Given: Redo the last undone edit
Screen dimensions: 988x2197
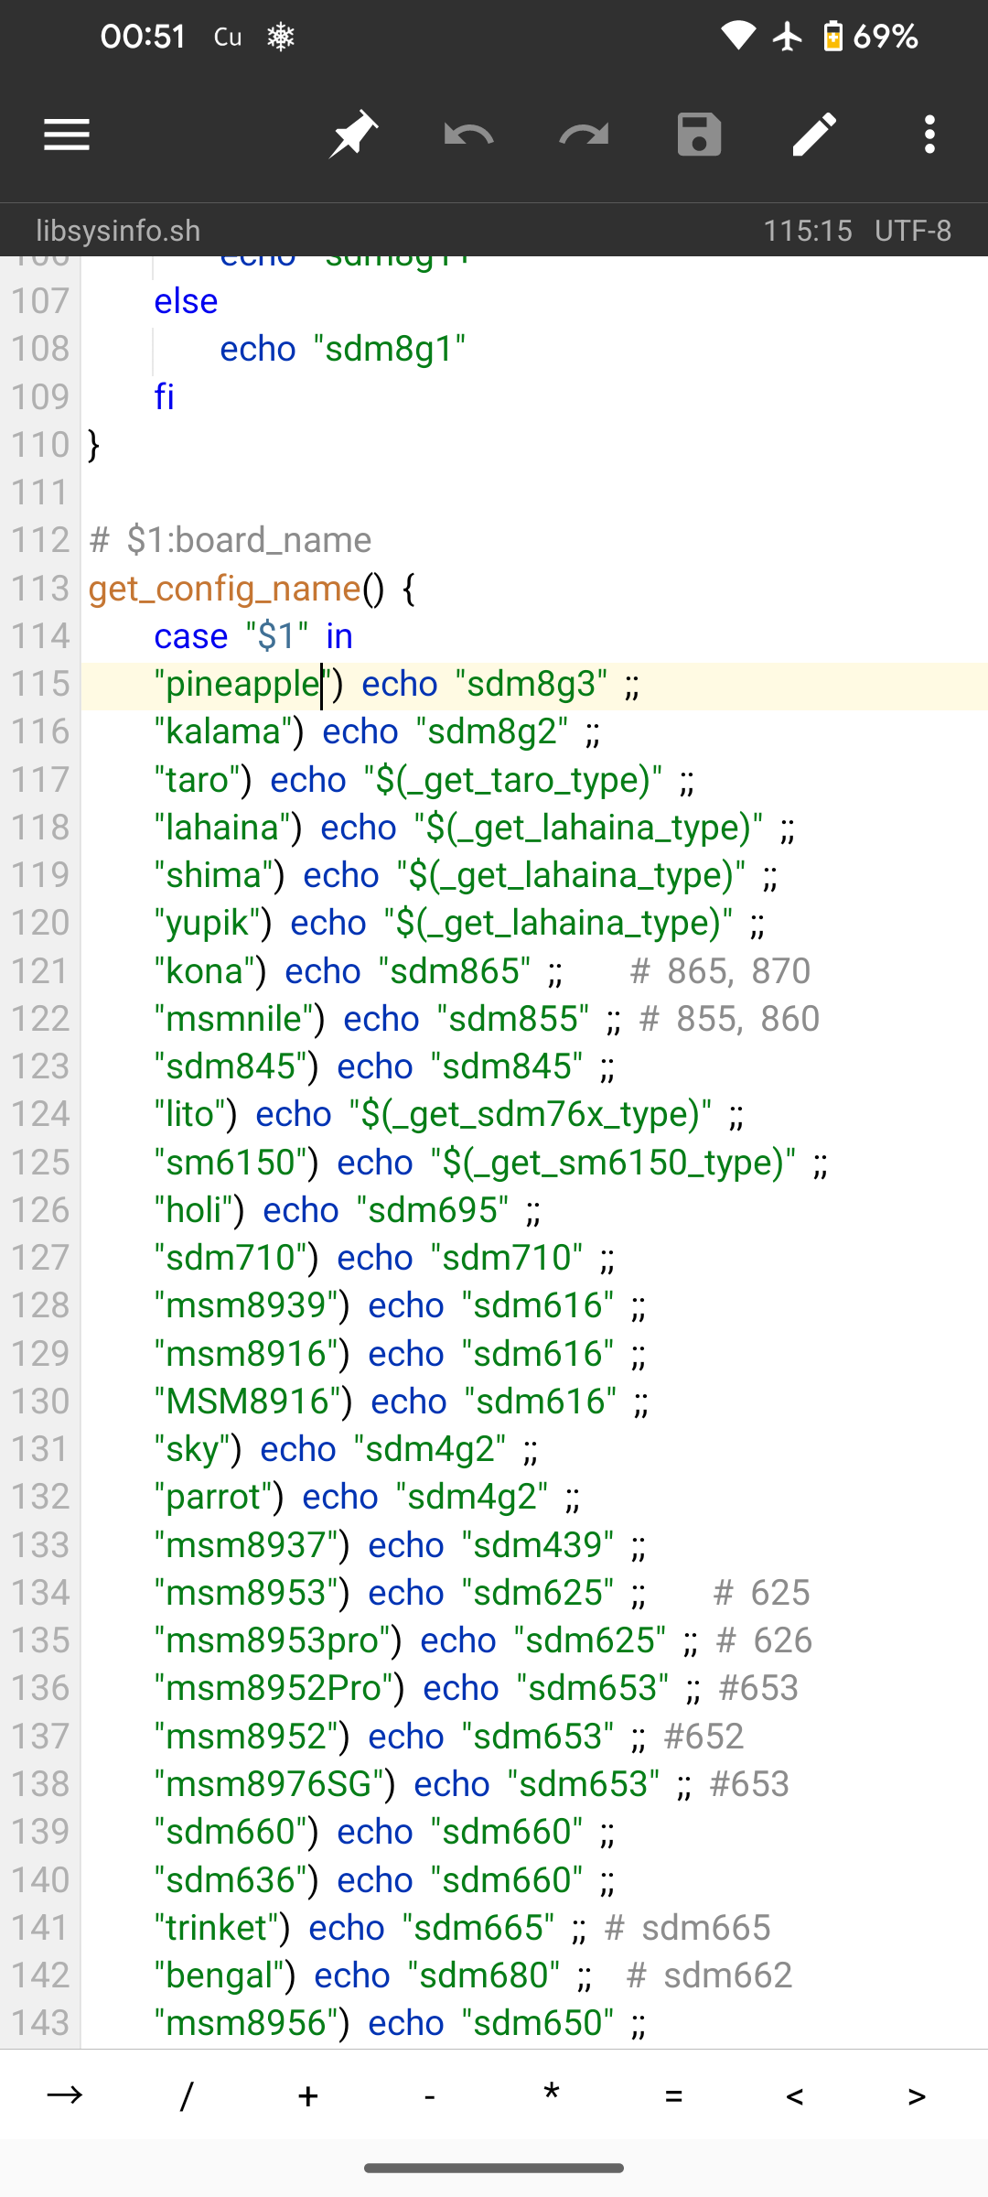Looking at the screenshot, I should (584, 135).
